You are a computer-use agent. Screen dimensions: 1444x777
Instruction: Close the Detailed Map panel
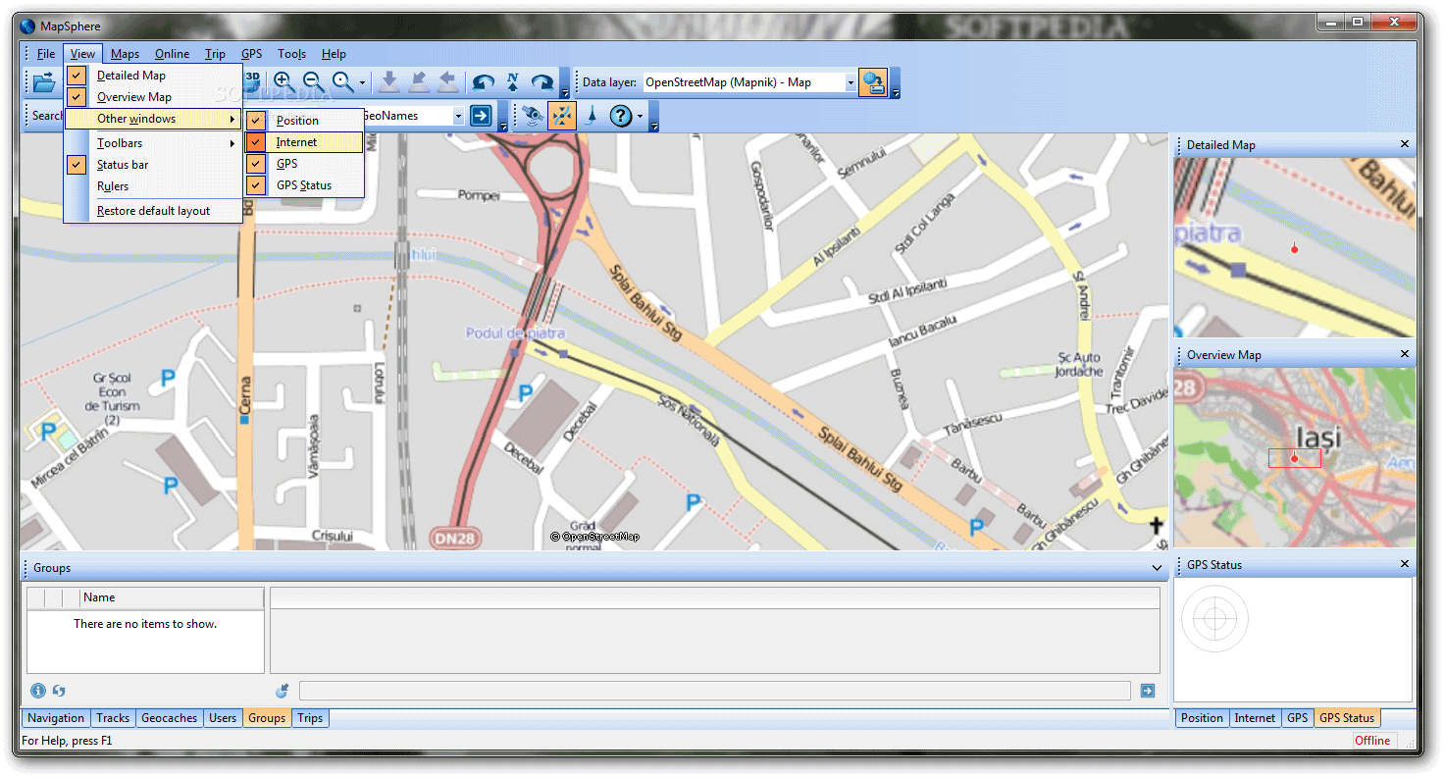pyautogui.click(x=1405, y=144)
